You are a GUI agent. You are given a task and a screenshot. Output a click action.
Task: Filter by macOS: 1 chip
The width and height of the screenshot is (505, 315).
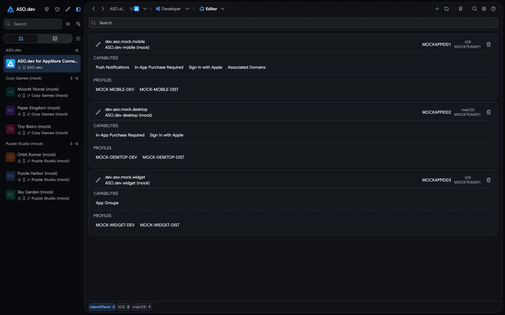[x=142, y=307]
